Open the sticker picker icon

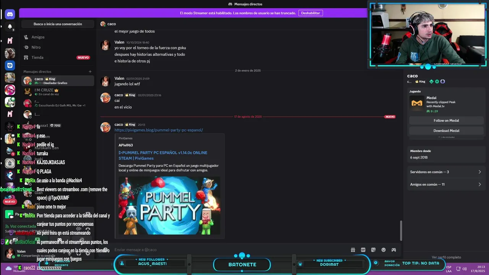(373, 250)
